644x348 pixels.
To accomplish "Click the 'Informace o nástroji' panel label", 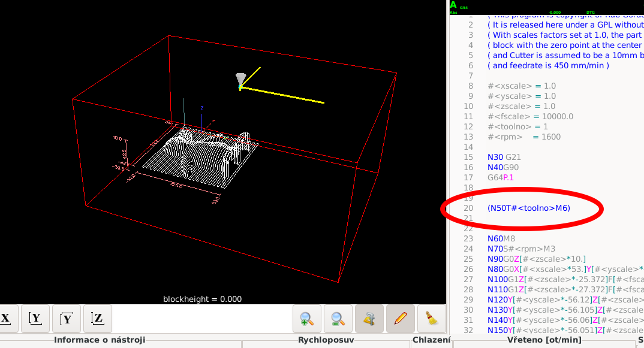I will [x=100, y=340].
